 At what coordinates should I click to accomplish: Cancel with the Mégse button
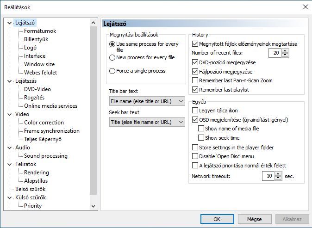click(x=255, y=219)
